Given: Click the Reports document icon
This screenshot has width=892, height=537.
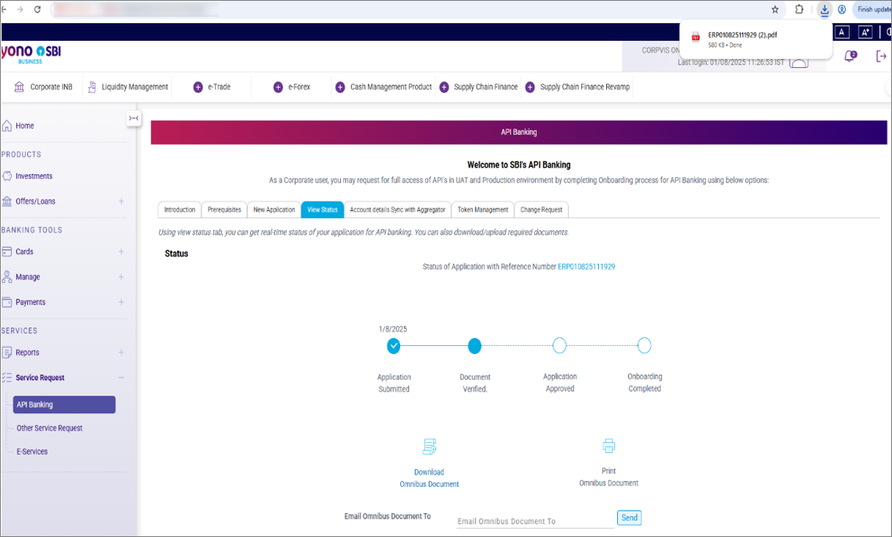Looking at the screenshot, I should click(7, 352).
